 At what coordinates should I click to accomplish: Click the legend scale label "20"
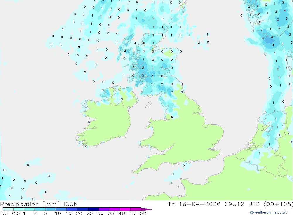[79, 213]
